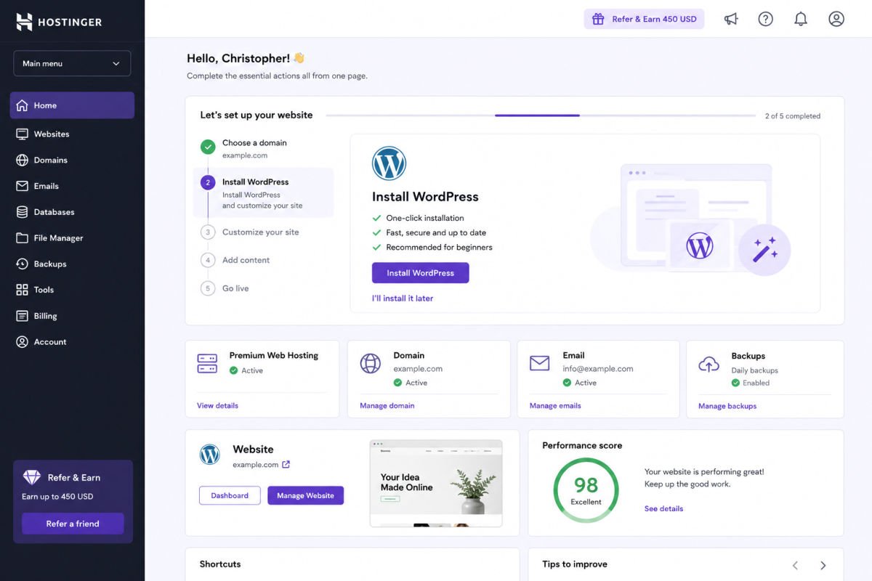Click the website preview thumbnail

pos(436,483)
